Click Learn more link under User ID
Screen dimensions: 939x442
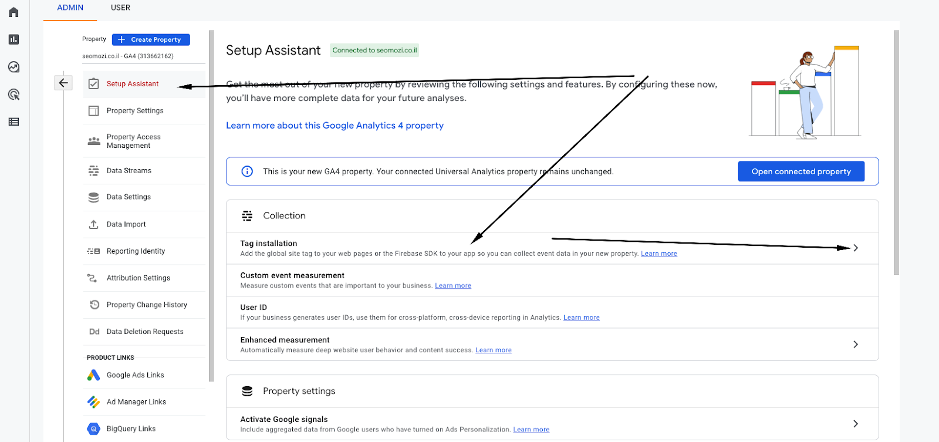(x=582, y=318)
